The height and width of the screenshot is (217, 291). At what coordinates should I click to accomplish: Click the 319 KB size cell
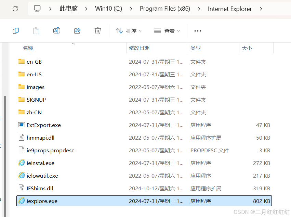(262, 188)
